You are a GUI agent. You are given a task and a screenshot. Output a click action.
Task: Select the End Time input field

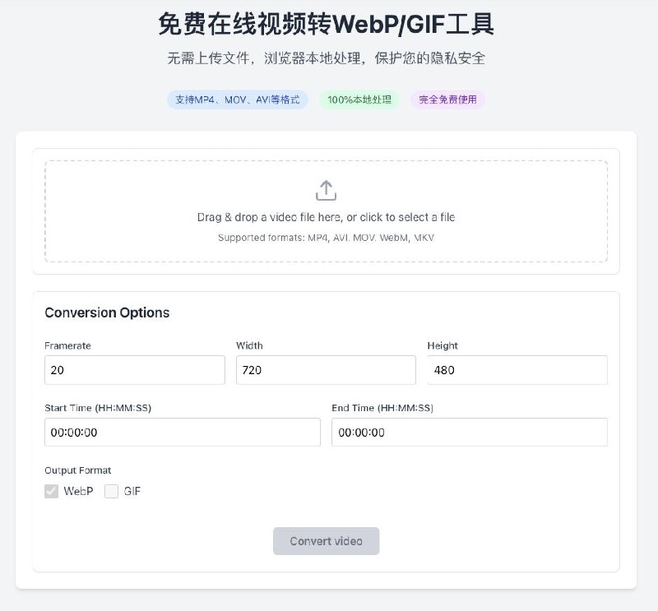tap(470, 432)
